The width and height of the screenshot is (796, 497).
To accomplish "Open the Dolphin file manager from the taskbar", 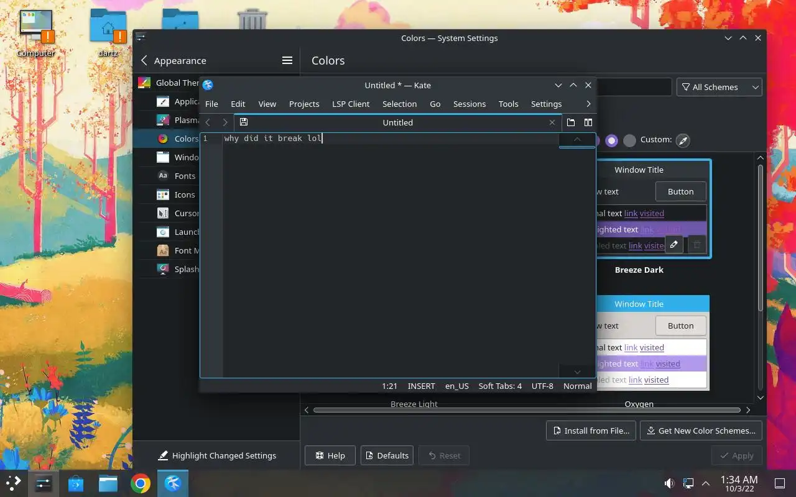I will coord(108,483).
